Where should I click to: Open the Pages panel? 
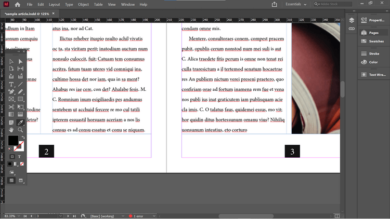pos(373,33)
